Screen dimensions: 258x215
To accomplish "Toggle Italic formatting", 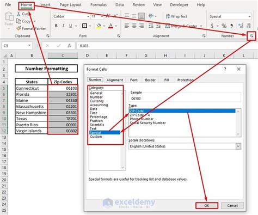I will click(x=63, y=26).
